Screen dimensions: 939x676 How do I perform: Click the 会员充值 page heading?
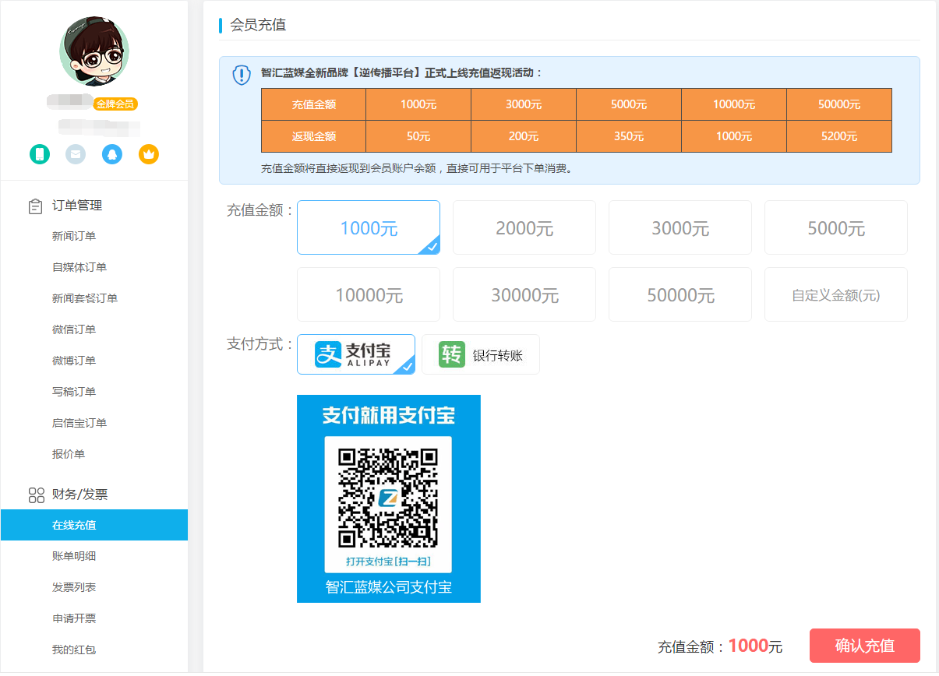point(258,25)
